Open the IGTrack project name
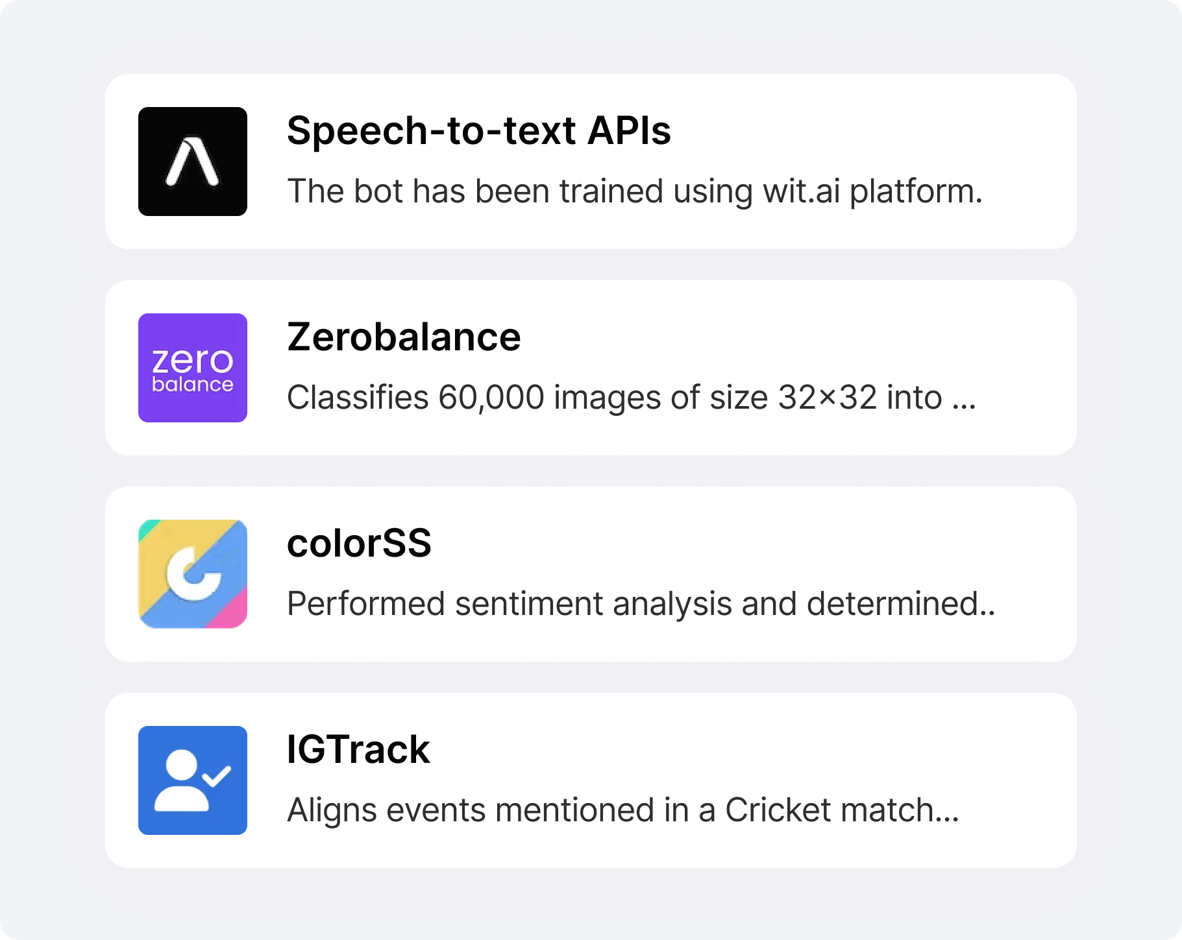 tap(358, 750)
